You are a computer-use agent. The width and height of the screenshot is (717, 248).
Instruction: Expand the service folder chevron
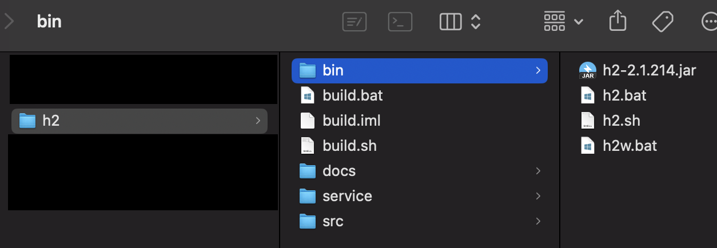point(537,196)
